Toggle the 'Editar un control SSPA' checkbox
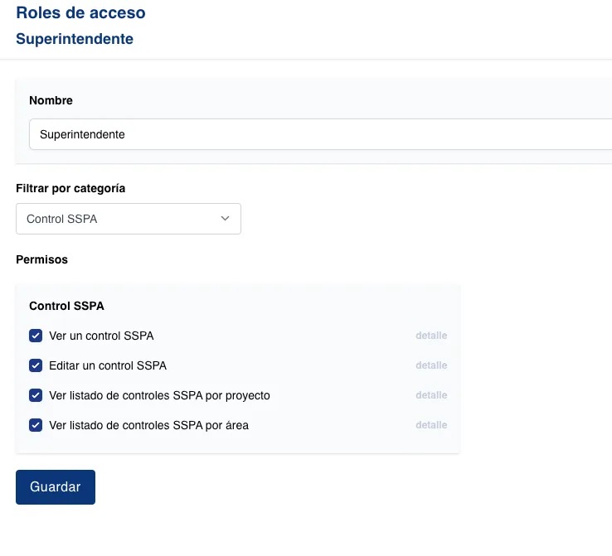The height and width of the screenshot is (556, 612). point(36,365)
